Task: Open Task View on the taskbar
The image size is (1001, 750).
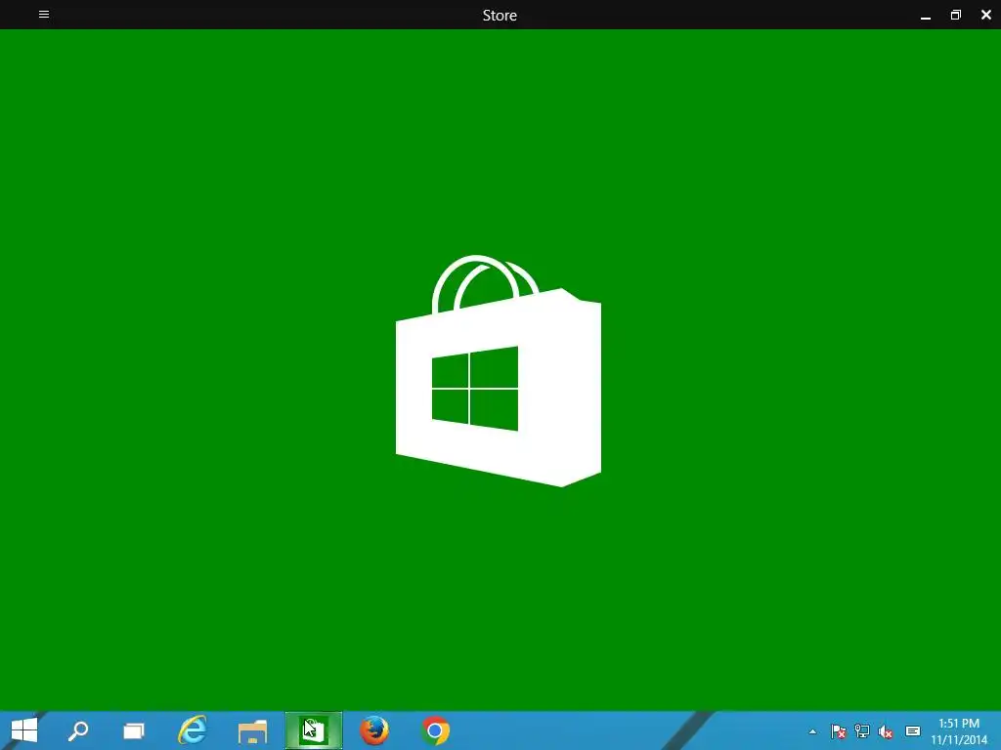Action: click(133, 730)
